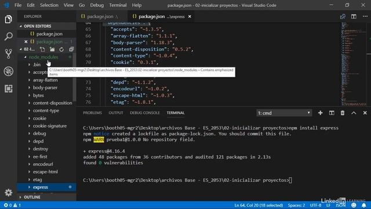
Task: Open the View menu
Action: pyautogui.click(x=68, y=5)
